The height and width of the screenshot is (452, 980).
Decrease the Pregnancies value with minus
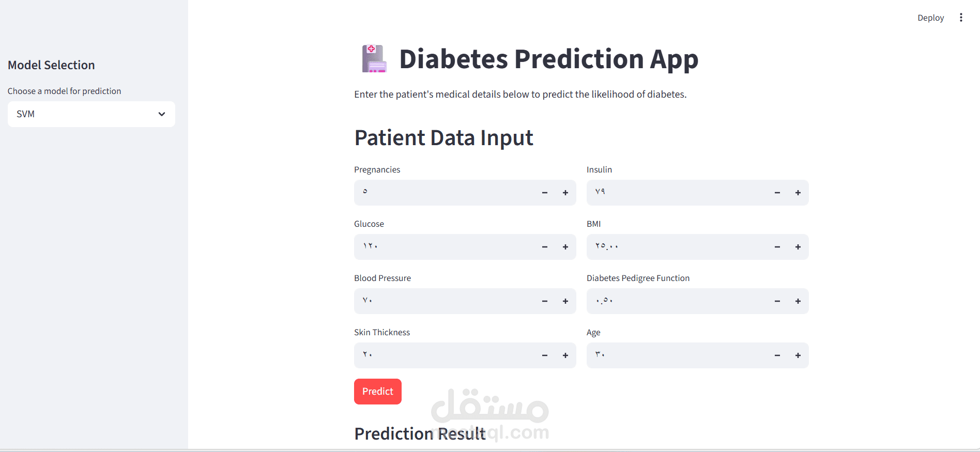[545, 193]
